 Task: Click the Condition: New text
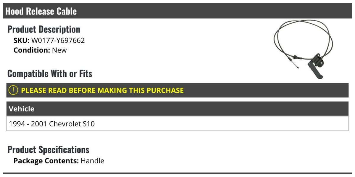pyautogui.click(x=40, y=50)
